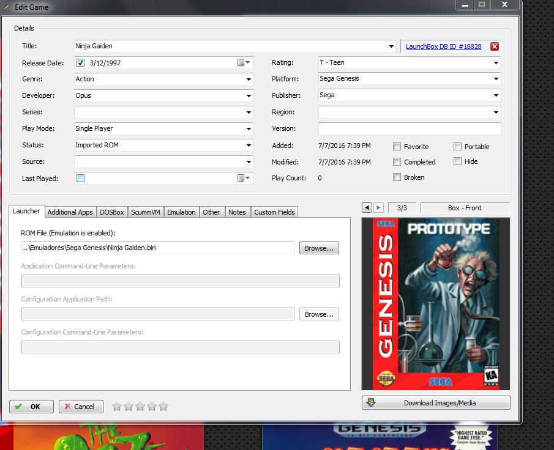Switch to the Emulation tab

(x=181, y=212)
